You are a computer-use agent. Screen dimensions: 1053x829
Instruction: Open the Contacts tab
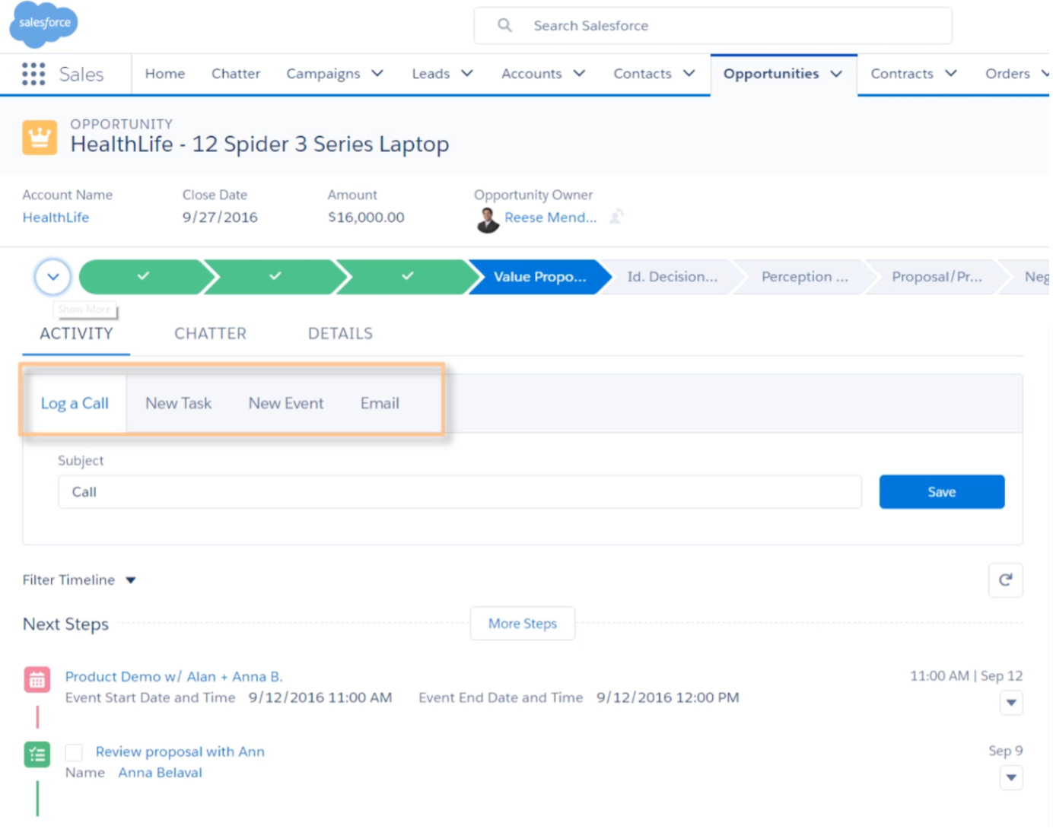(x=642, y=74)
